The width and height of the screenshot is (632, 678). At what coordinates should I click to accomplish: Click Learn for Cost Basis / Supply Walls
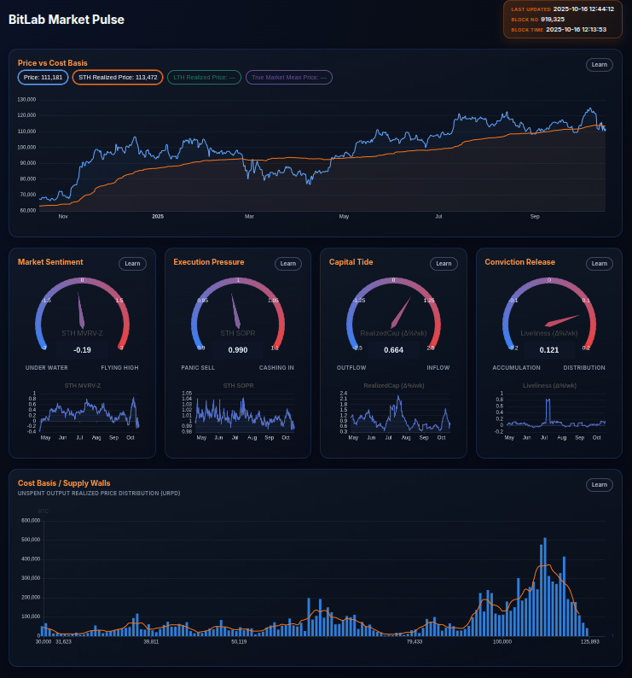click(x=600, y=486)
